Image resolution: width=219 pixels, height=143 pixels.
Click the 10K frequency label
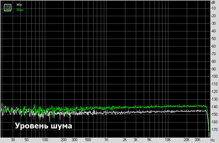(x=168, y=140)
